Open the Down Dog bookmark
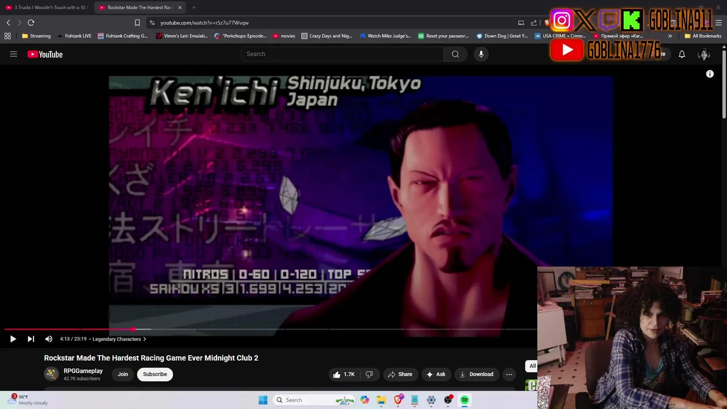The image size is (727, 409). point(502,36)
